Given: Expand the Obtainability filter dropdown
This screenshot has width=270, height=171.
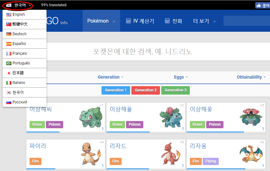Looking at the screenshot, I should tap(251, 77).
